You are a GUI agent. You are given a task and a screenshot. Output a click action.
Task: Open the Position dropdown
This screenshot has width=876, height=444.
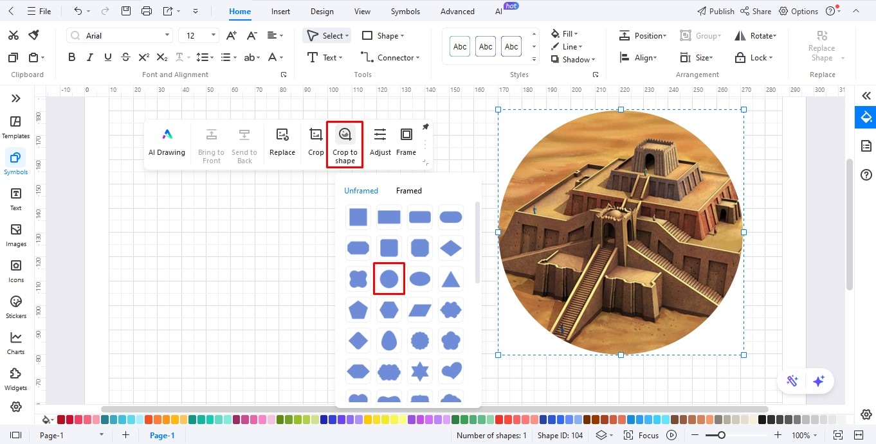click(643, 35)
